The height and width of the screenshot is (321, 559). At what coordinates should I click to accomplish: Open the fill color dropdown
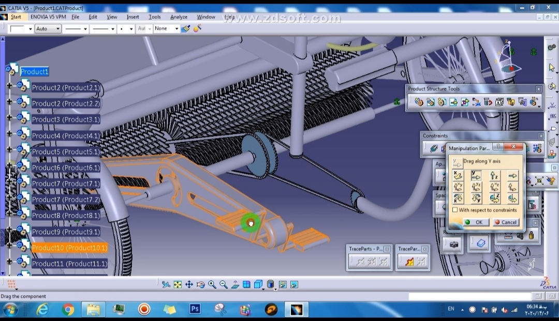tap(31, 29)
